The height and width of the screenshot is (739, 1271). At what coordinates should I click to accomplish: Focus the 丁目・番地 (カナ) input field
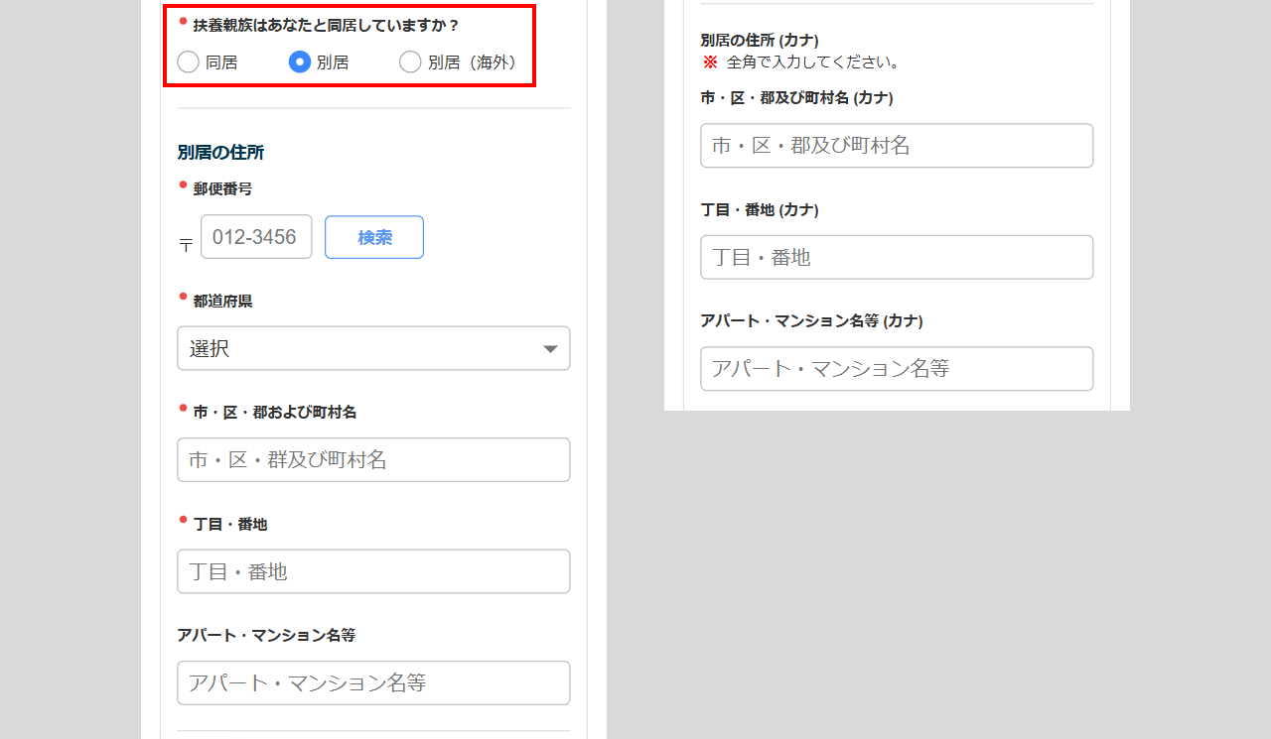point(897,257)
